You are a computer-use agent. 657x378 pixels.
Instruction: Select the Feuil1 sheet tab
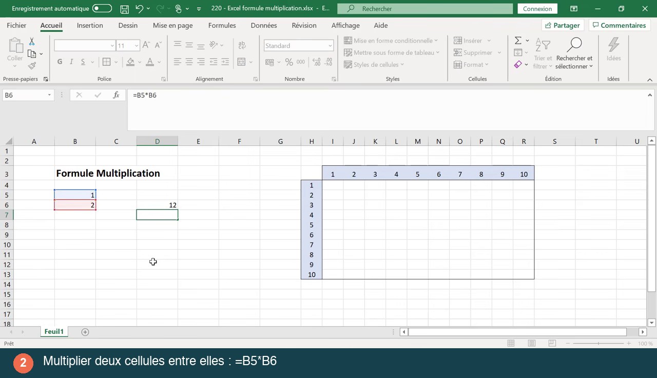point(54,332)
